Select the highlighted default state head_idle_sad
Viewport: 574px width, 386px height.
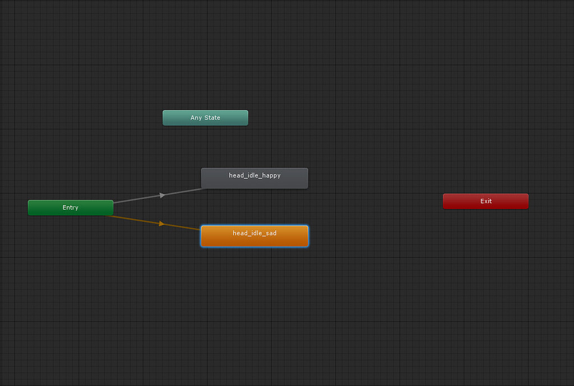254,236
